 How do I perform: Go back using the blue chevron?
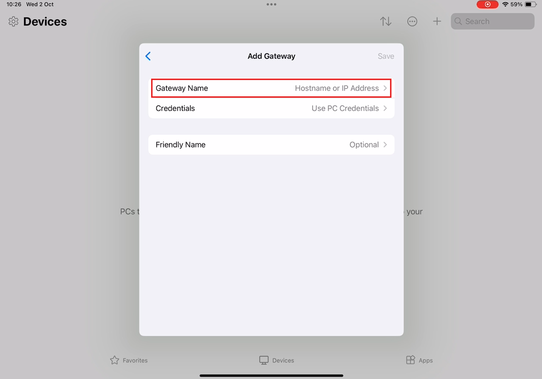point(148,56)
